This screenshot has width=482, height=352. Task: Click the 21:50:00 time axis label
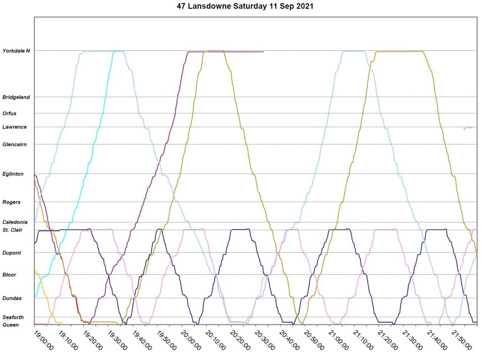pyautogui.click(x=460, y=339)
